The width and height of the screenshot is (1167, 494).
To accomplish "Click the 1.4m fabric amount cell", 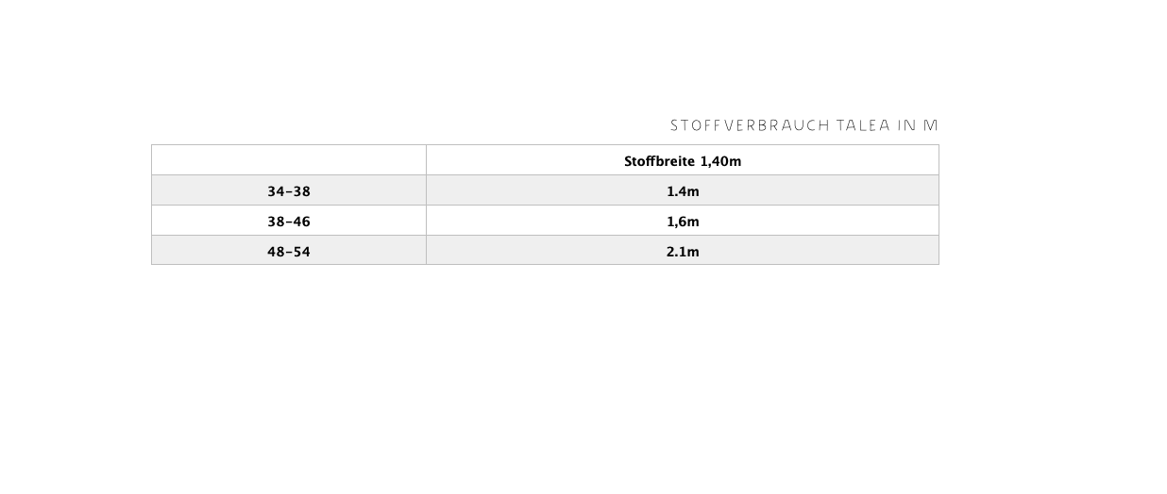I will (683, 191).
